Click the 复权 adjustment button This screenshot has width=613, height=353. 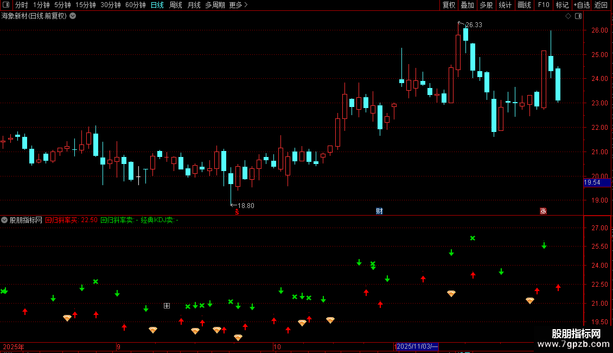[449, 5]
